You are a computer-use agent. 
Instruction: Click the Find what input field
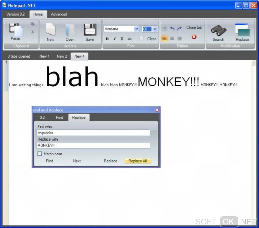pyautogui.click(x=93, y=133)
